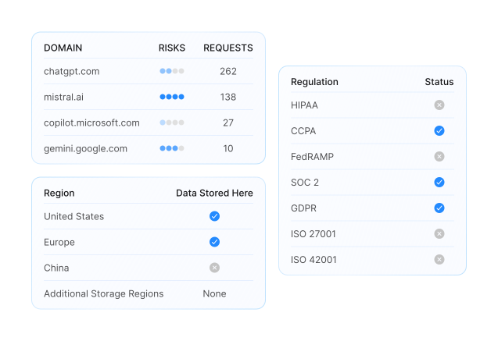The height and width of the screenshot is (341, 498).
Task: Click the Europe data stored checkmark
Action: [214, 242]
